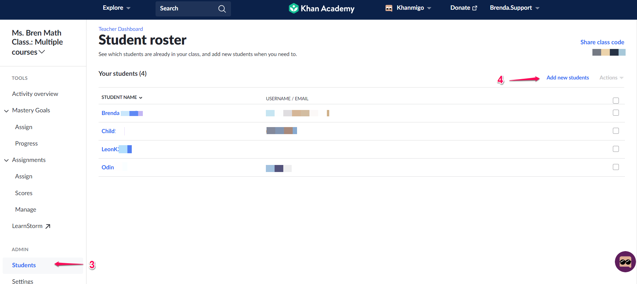This screenshot has height=284, width=637.
Task: Open the Khanmigo chat bubble at bottom right
Action: point(625,262)
